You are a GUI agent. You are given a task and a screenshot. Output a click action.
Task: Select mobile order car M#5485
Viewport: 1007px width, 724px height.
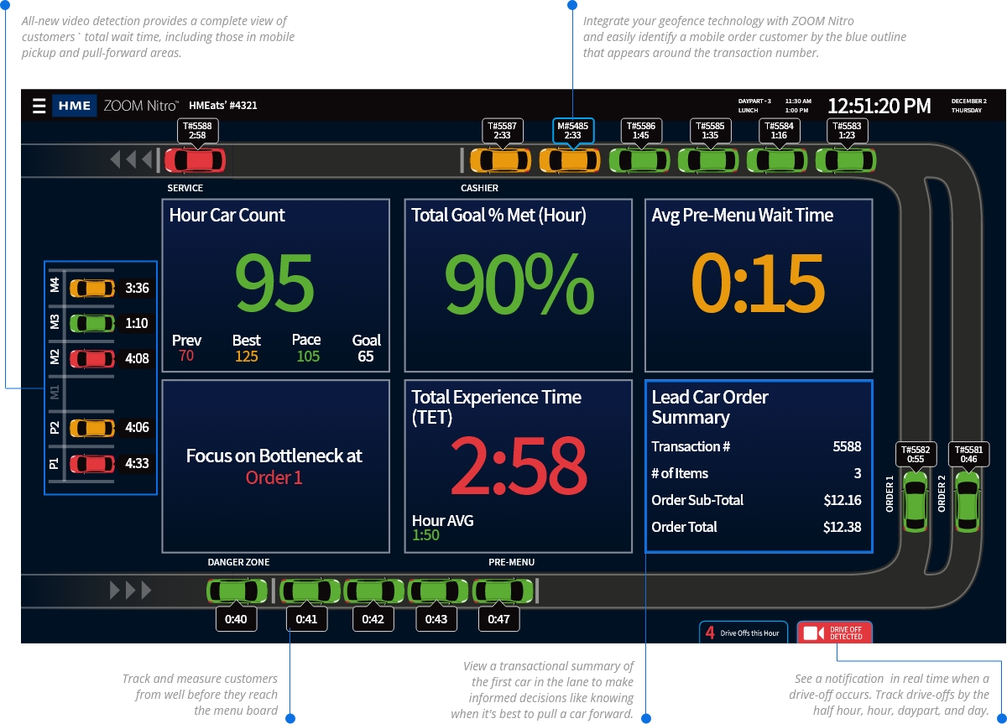pos(570,159)
